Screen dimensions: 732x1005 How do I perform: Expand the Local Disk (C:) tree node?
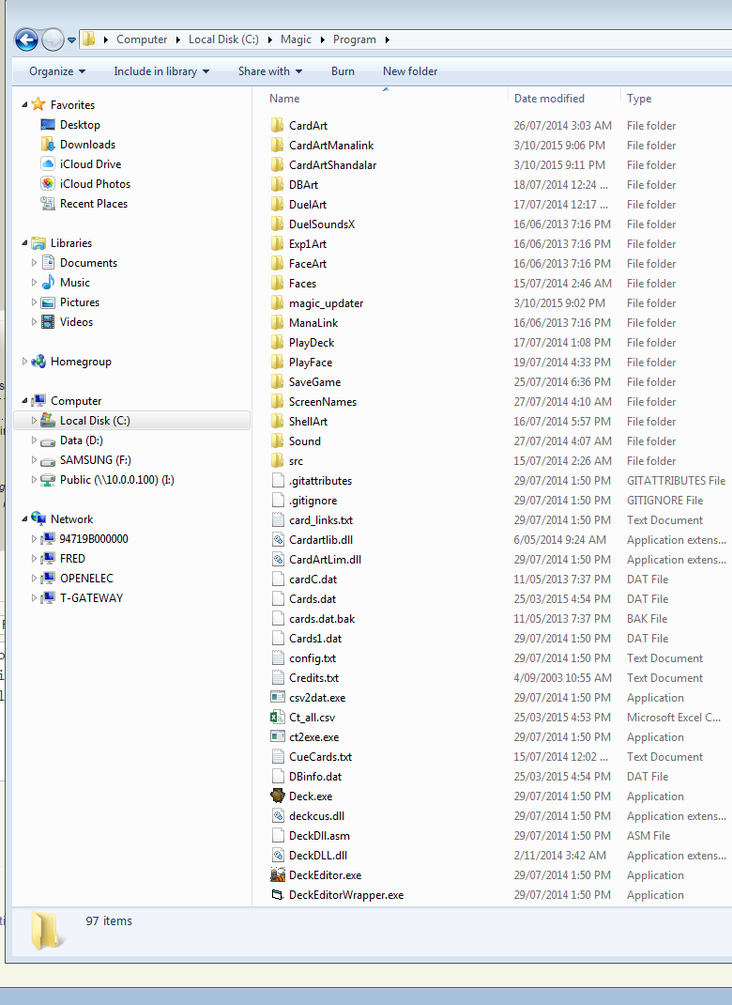tap(35, 421)
